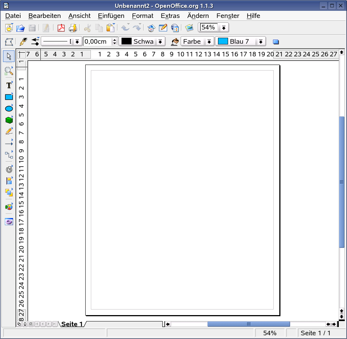This screenshot has height=339, width=347.
Task: Expand the area fill style dropdown labeled Farbe
Action: click(209, 41)
